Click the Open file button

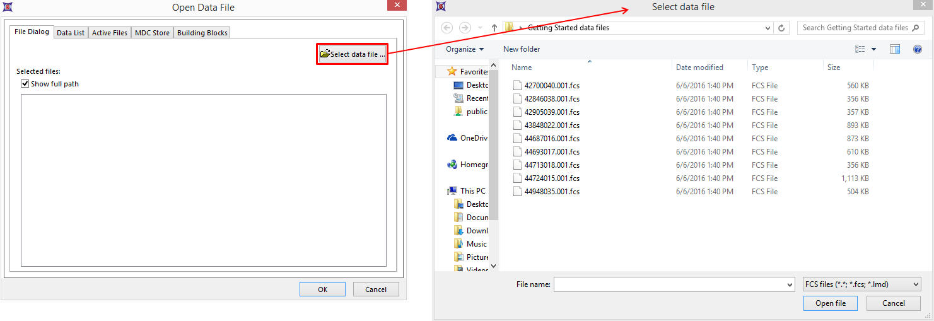831,303
